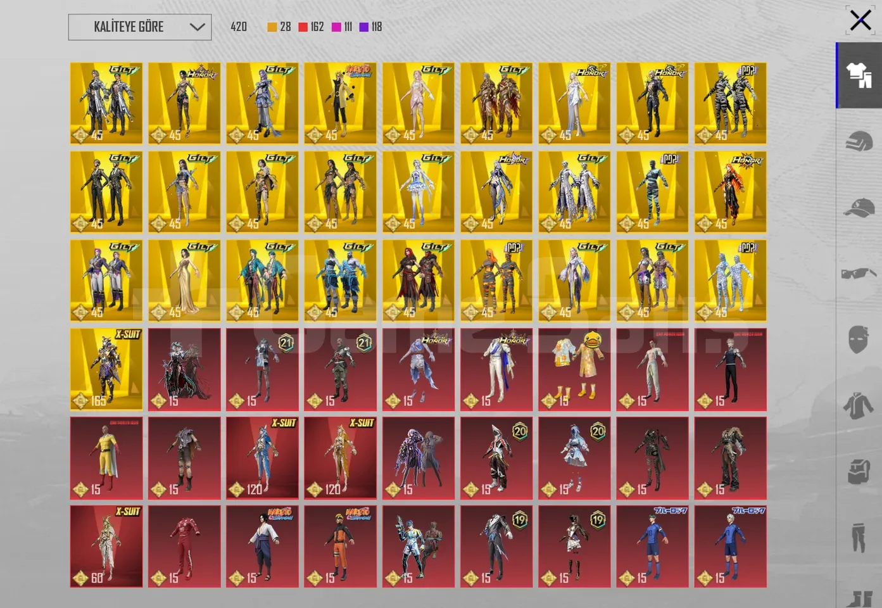Open the outfits category icon in sidebar
This screenshot has height=608, width=882.
859,75
